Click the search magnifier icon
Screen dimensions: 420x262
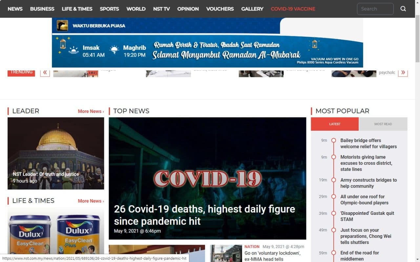403,9
